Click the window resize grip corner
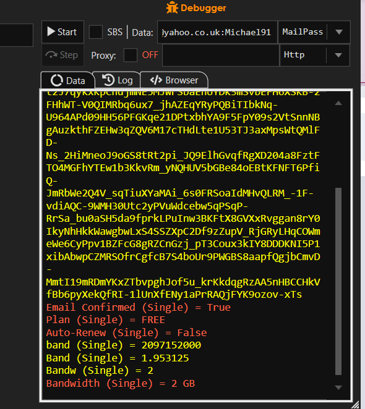 [x=355, y=405]
